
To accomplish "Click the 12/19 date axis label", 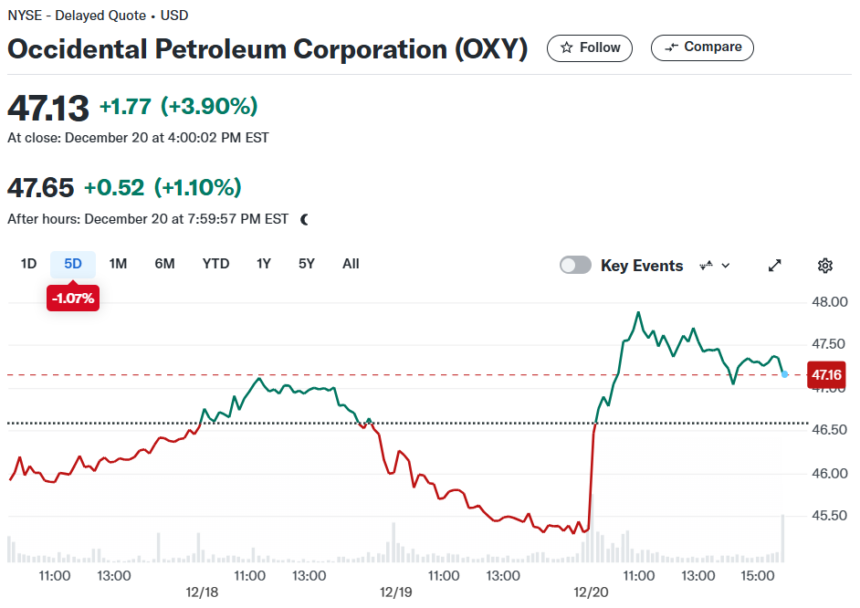I will tap(395, 592).
